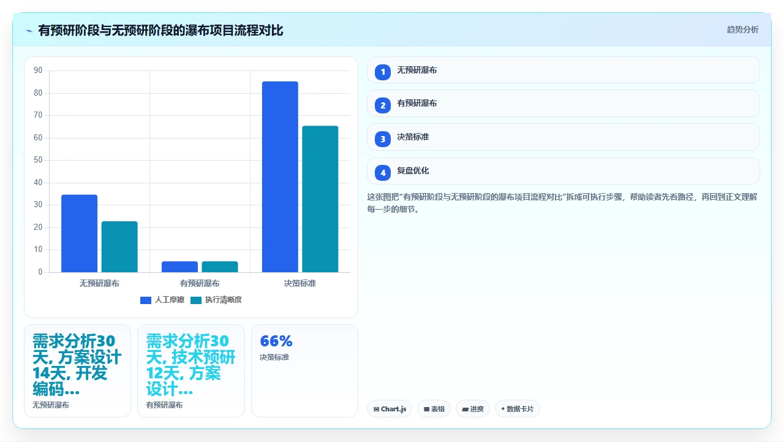Open the 决策标准 step row
This screenshot has height=442, width=784.
[x=563, y=137]
